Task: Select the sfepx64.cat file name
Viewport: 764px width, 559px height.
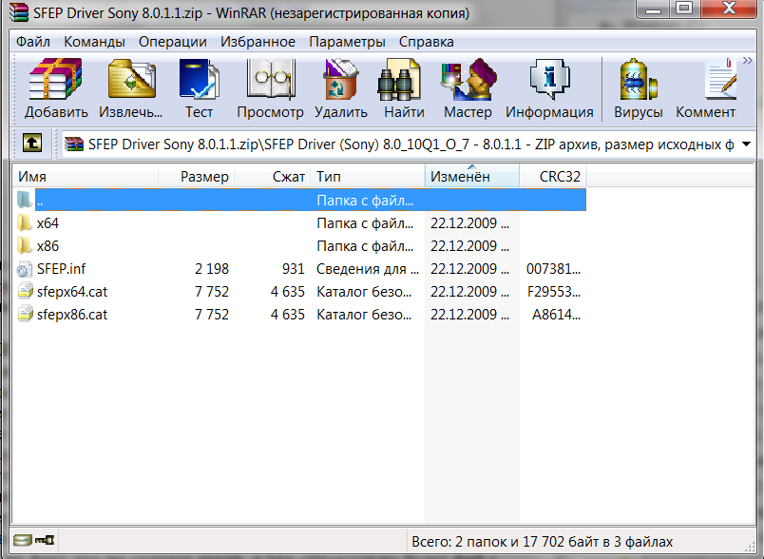Action: (x=72, y=292)
